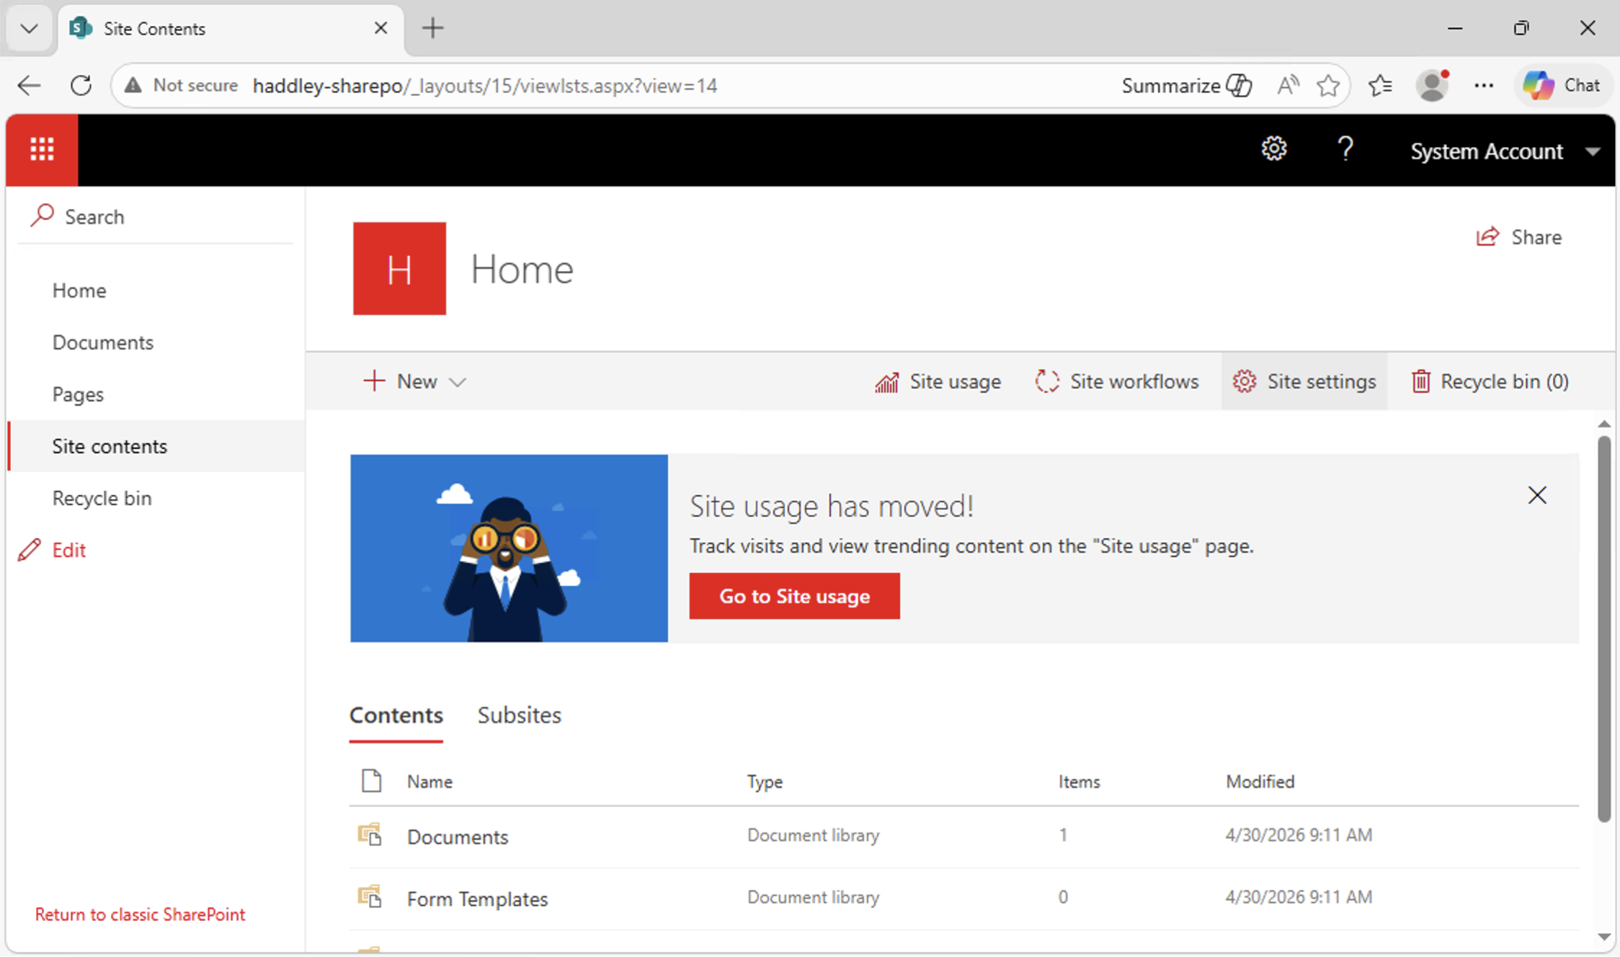Open the Form Templates library

(477, 899)
